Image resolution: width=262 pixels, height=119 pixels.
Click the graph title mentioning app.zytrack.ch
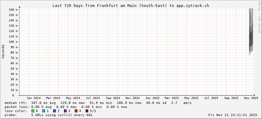[x=131, y=6]
